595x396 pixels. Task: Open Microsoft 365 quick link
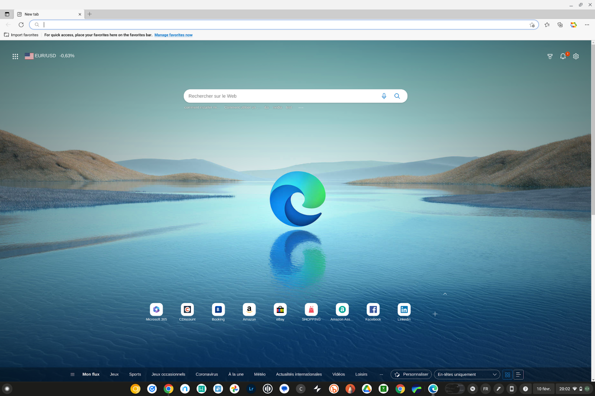point(156,312)
